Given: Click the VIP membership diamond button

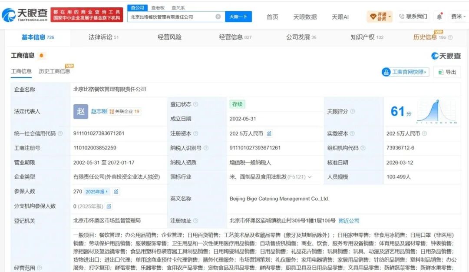Looking at the screenshot, I should (379, 17).
